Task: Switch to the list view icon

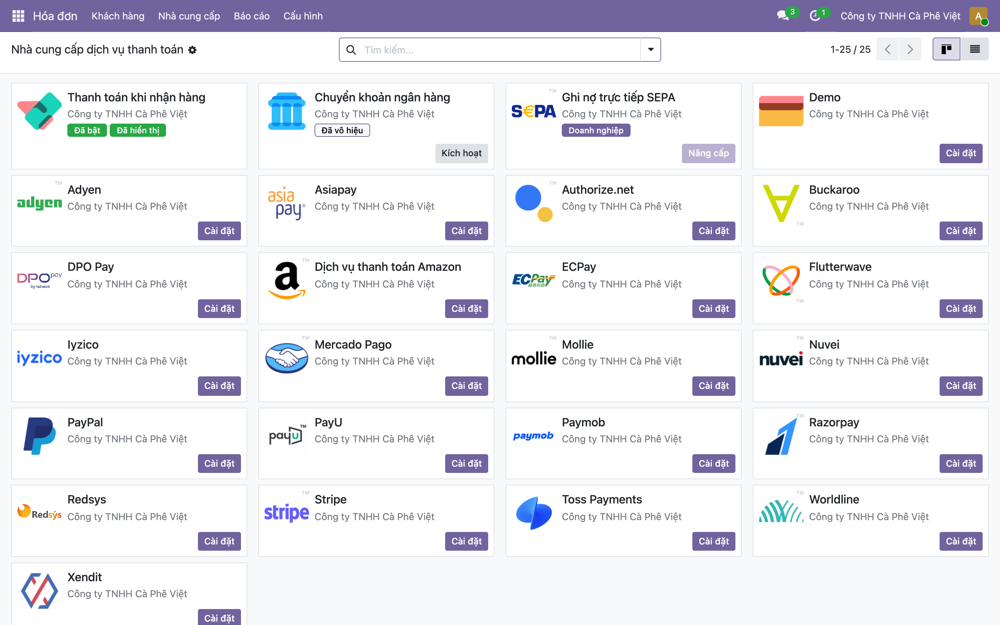Action: coord(975,49)
